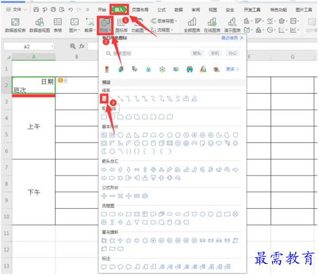
Task: Select the heart shape
Action: (x=219, y=143)
